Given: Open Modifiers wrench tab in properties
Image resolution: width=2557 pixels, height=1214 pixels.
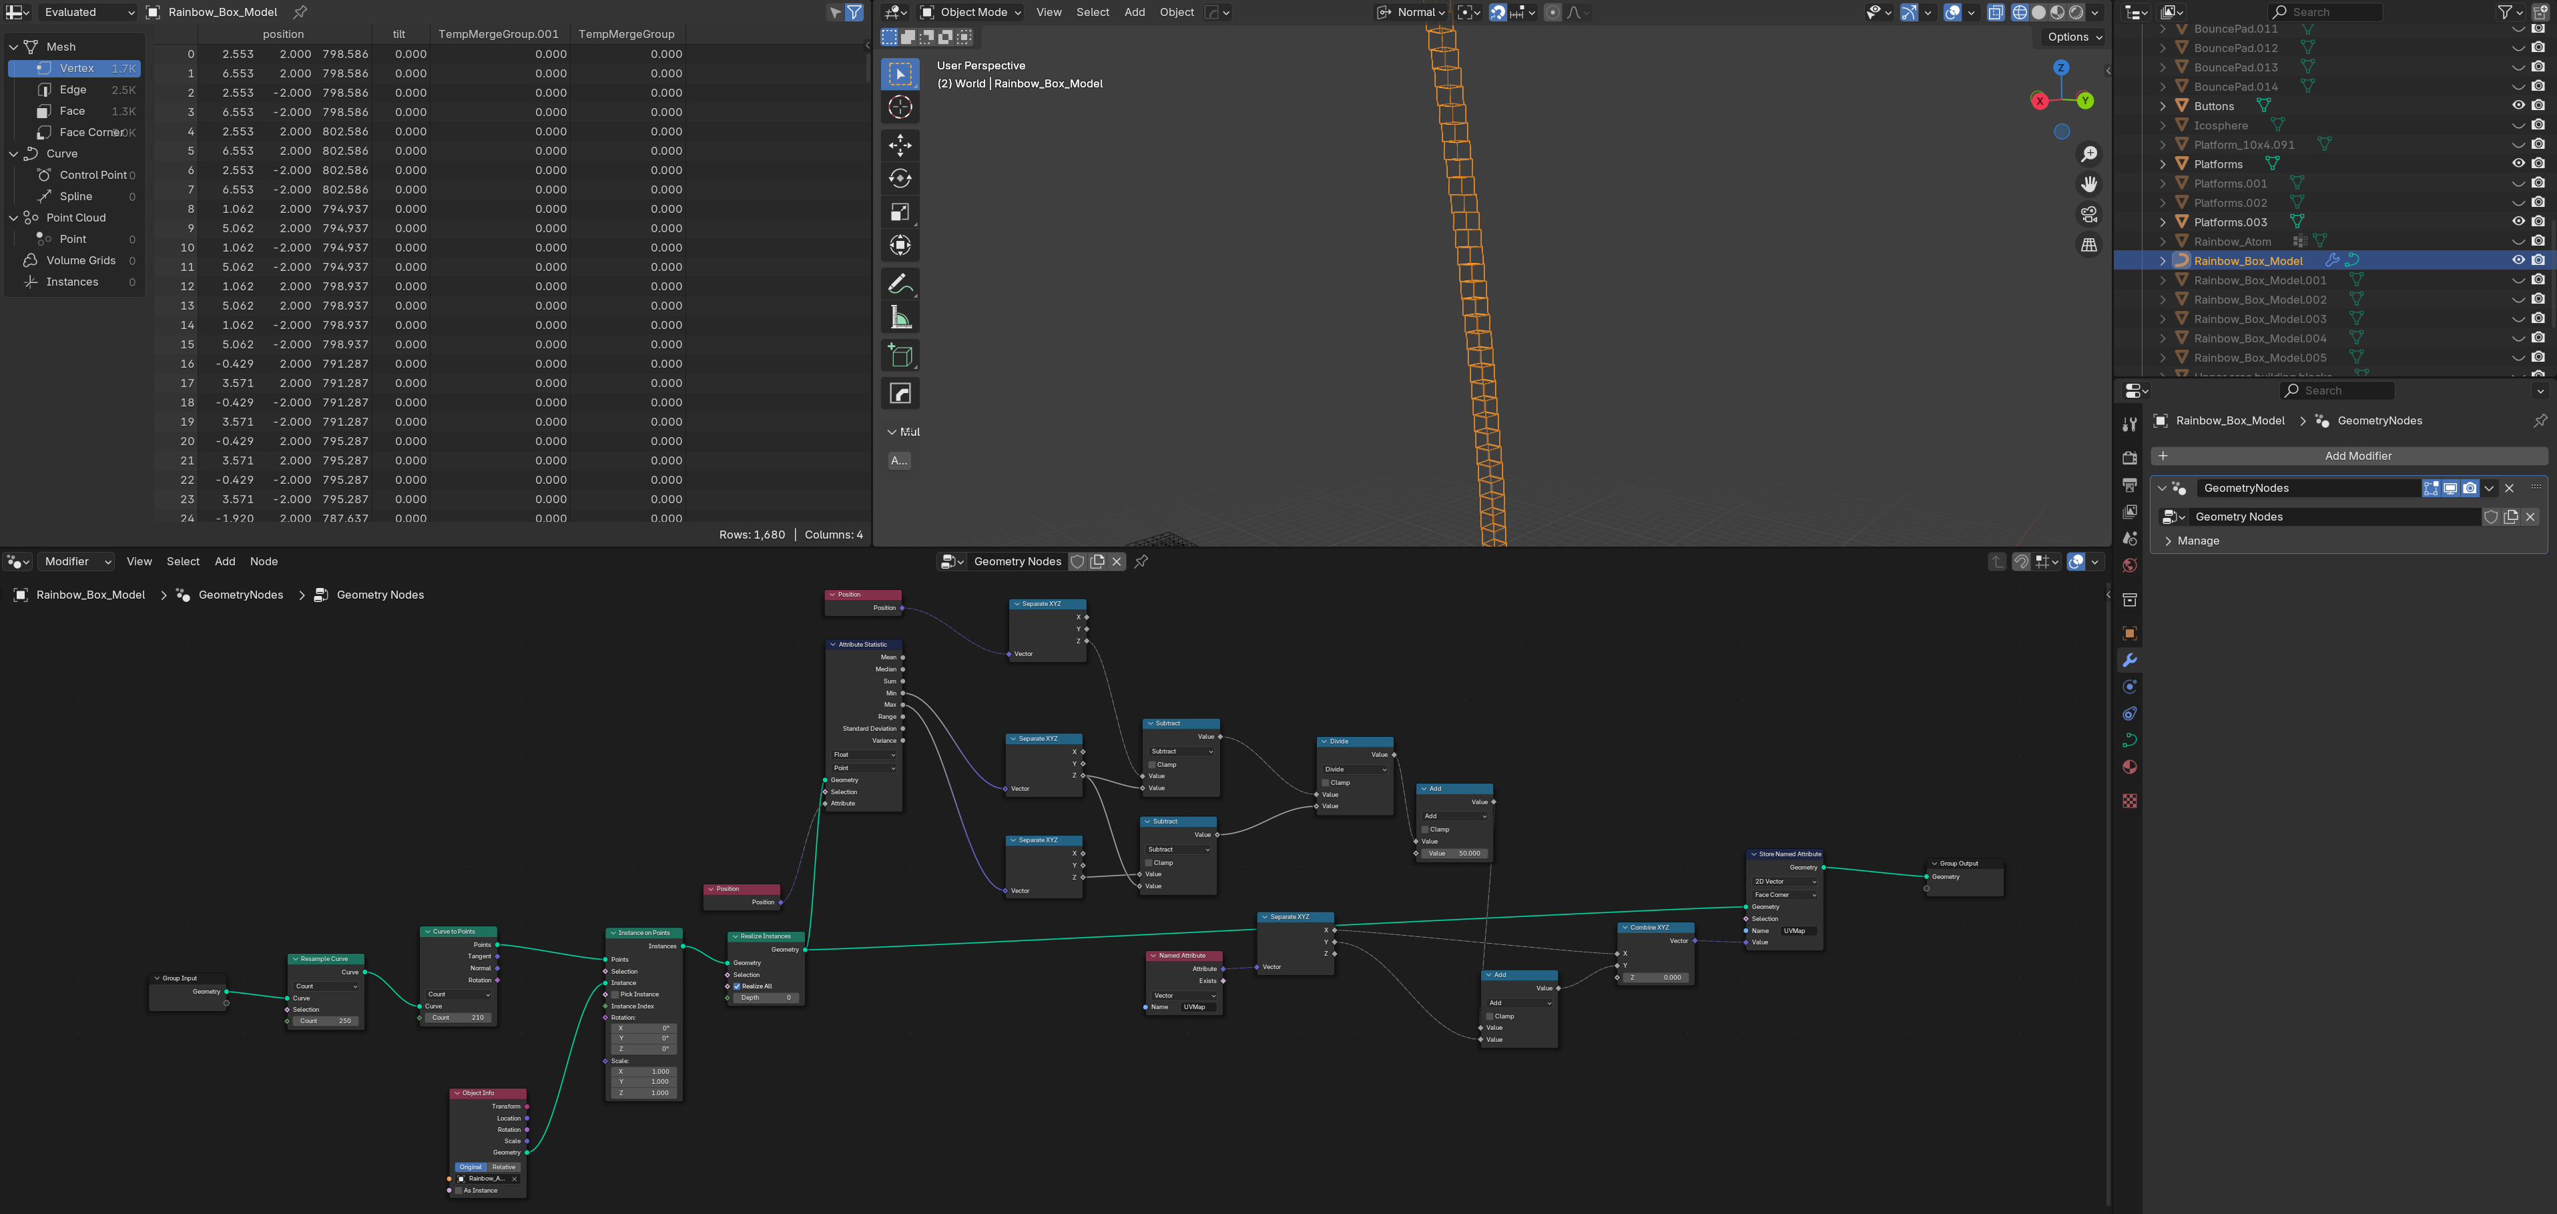Looking at the screenshot, I should pyautogui.click(x=2129, y=660).
